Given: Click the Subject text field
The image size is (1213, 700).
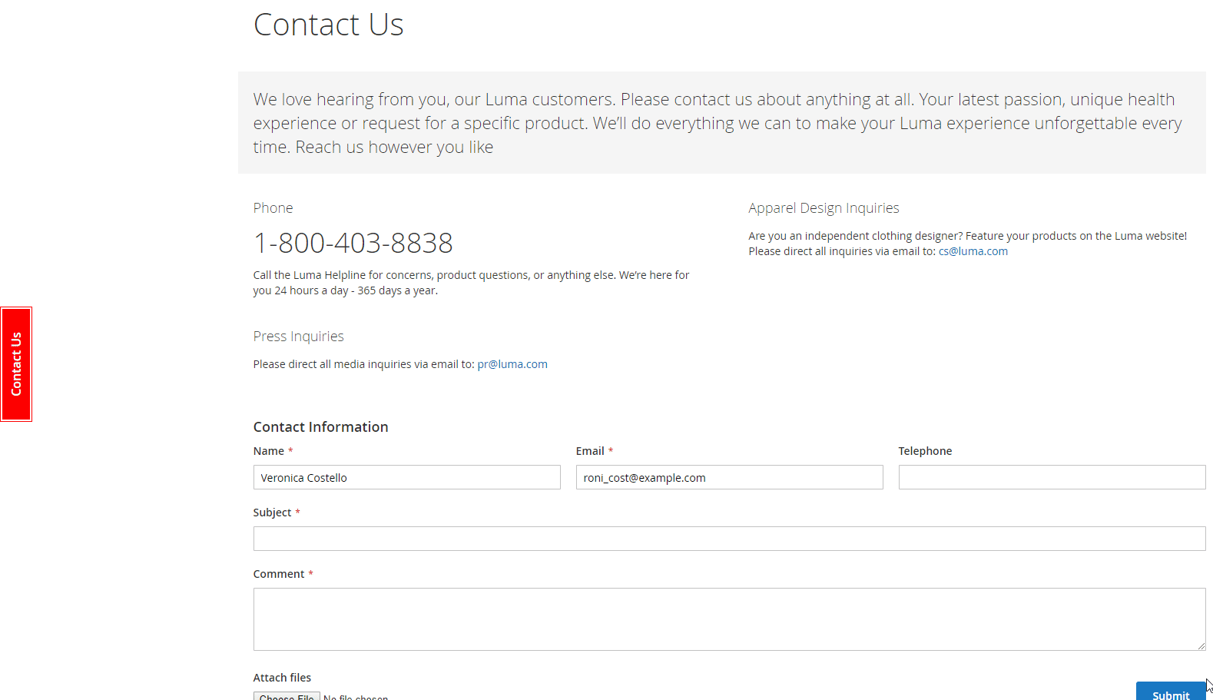Looking at the screenshot, I should [729, 539].
